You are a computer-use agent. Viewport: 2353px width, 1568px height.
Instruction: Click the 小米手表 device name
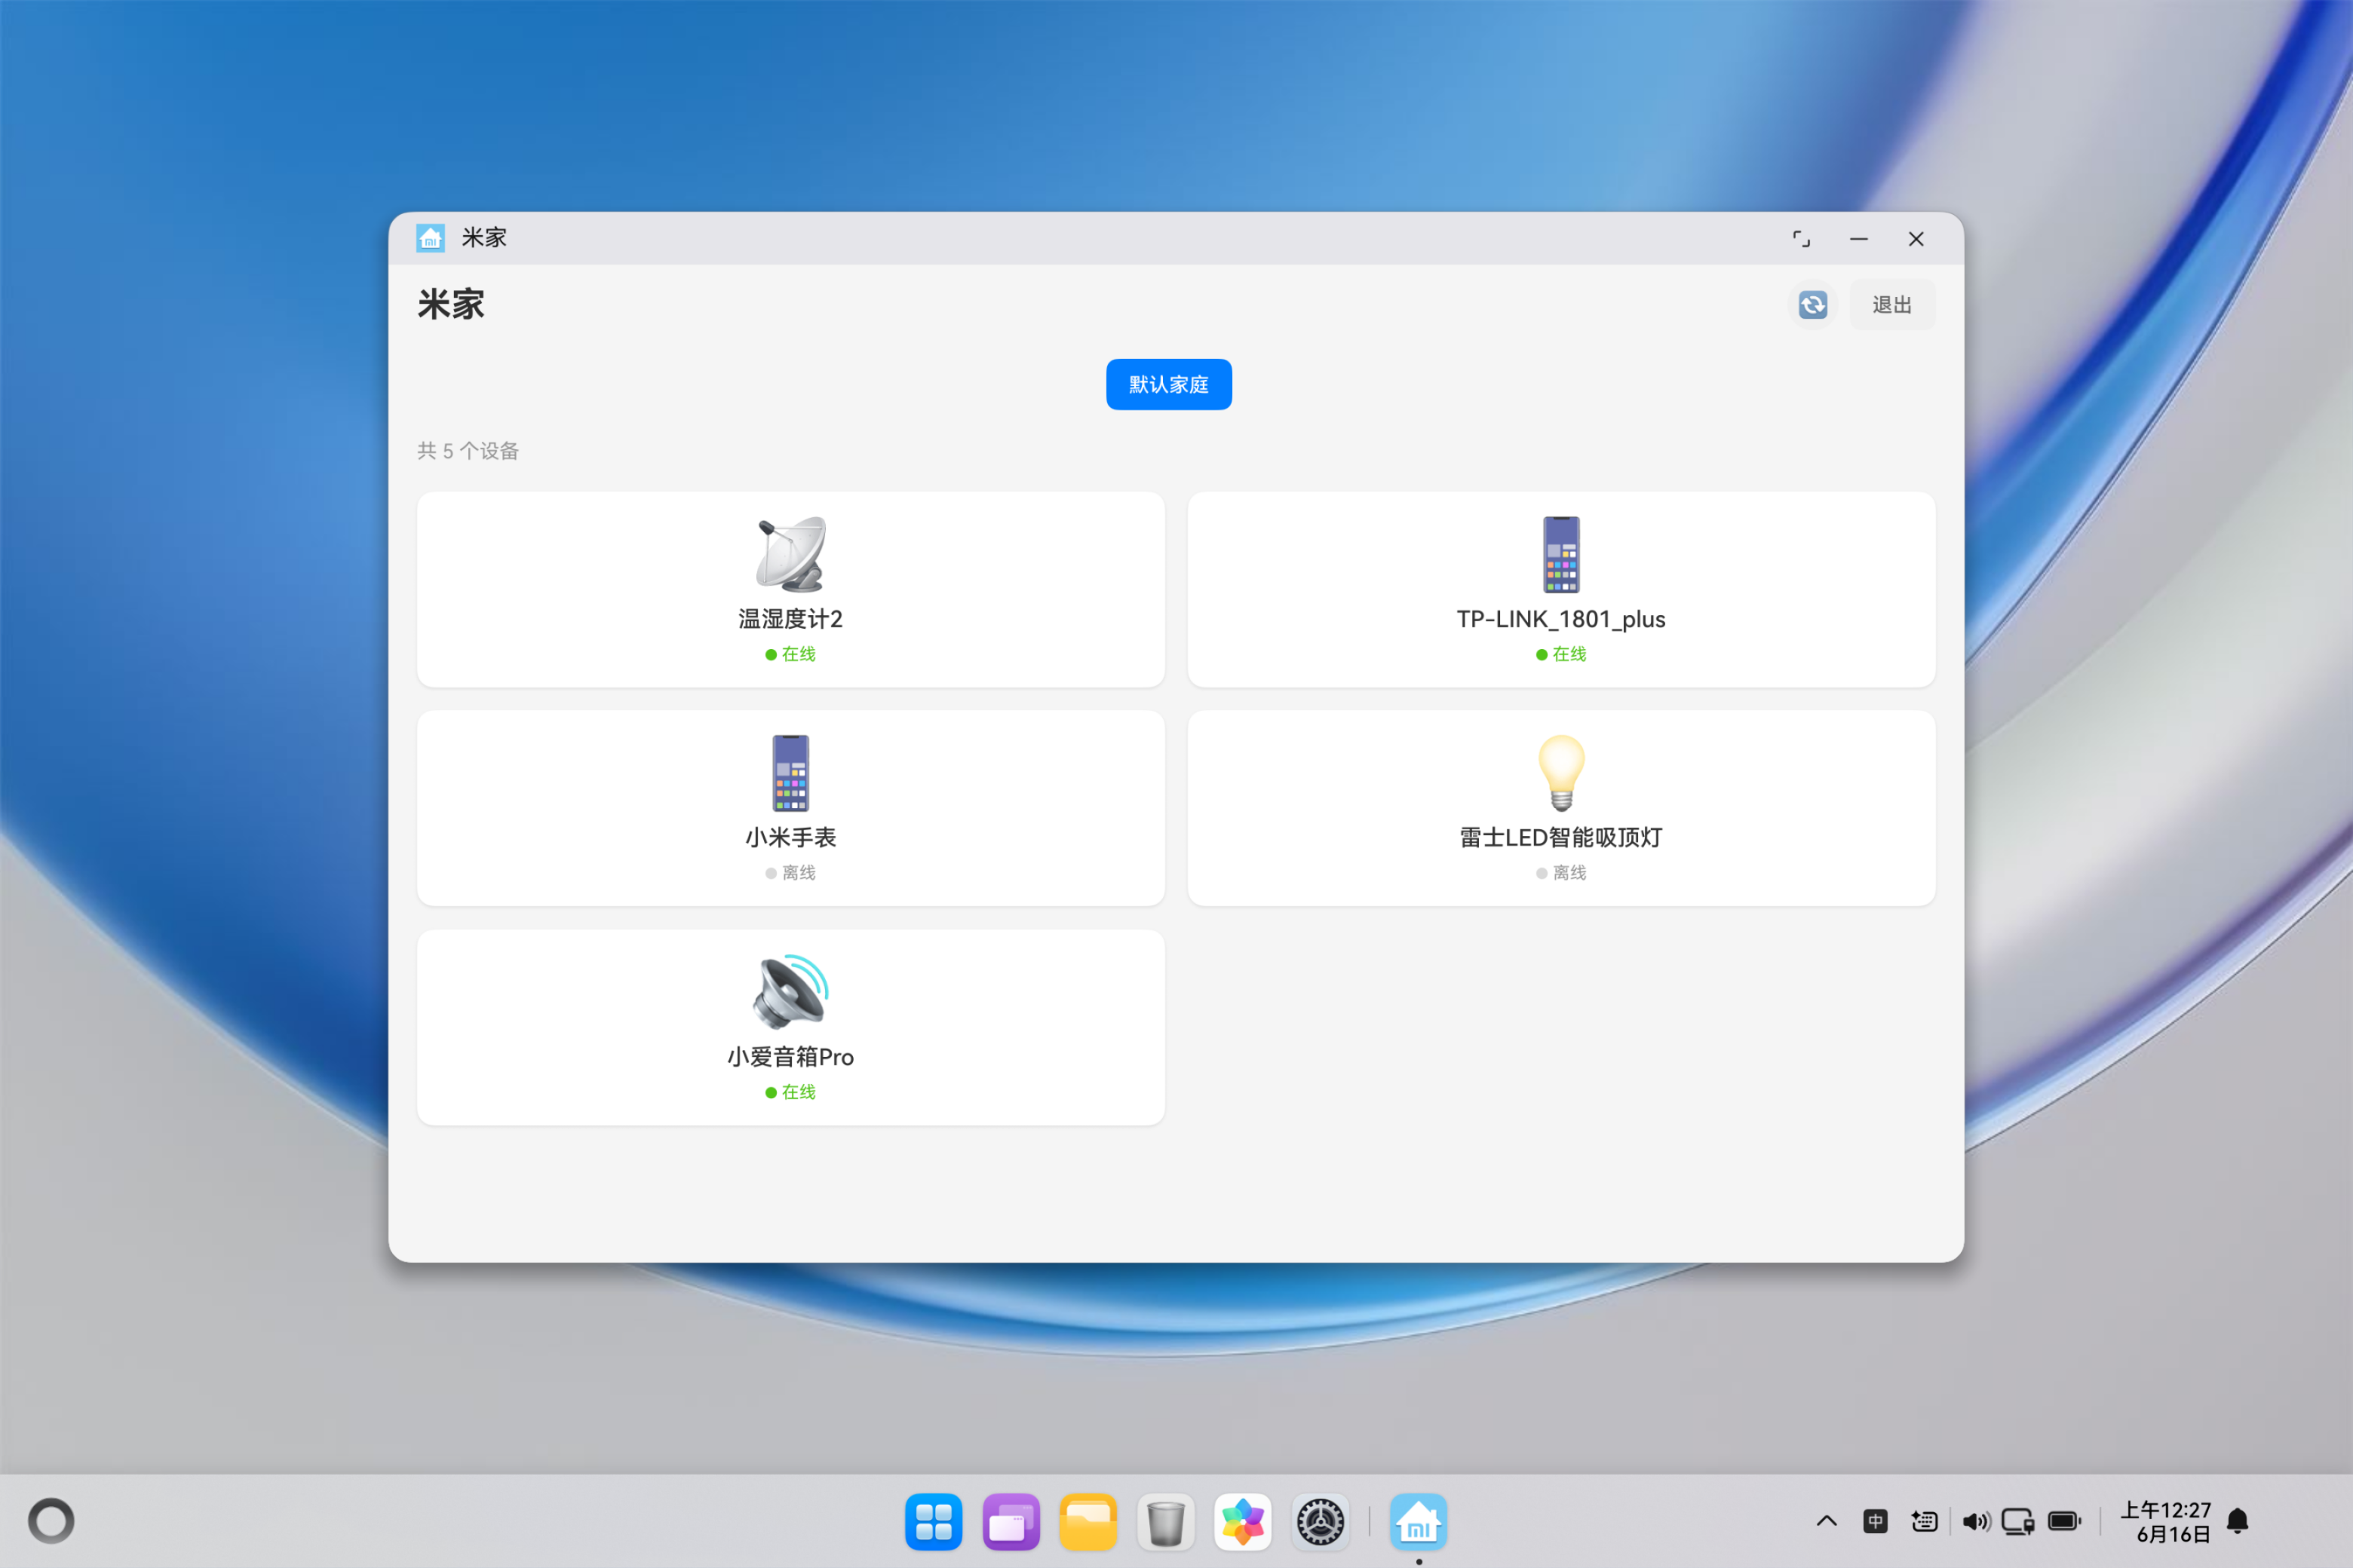point(790,838)
